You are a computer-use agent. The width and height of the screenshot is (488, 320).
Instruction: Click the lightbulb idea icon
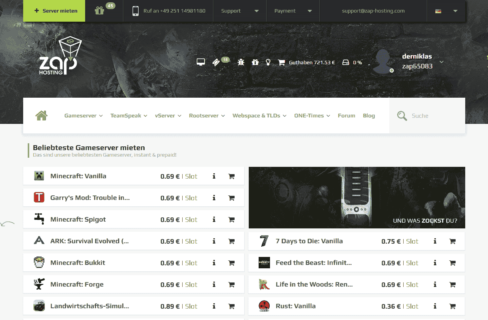point(268,62)
